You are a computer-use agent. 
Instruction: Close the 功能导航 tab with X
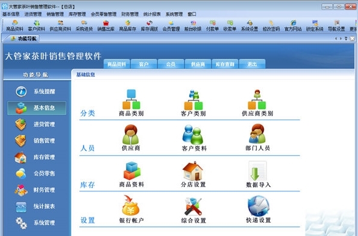tap(353, 39)
